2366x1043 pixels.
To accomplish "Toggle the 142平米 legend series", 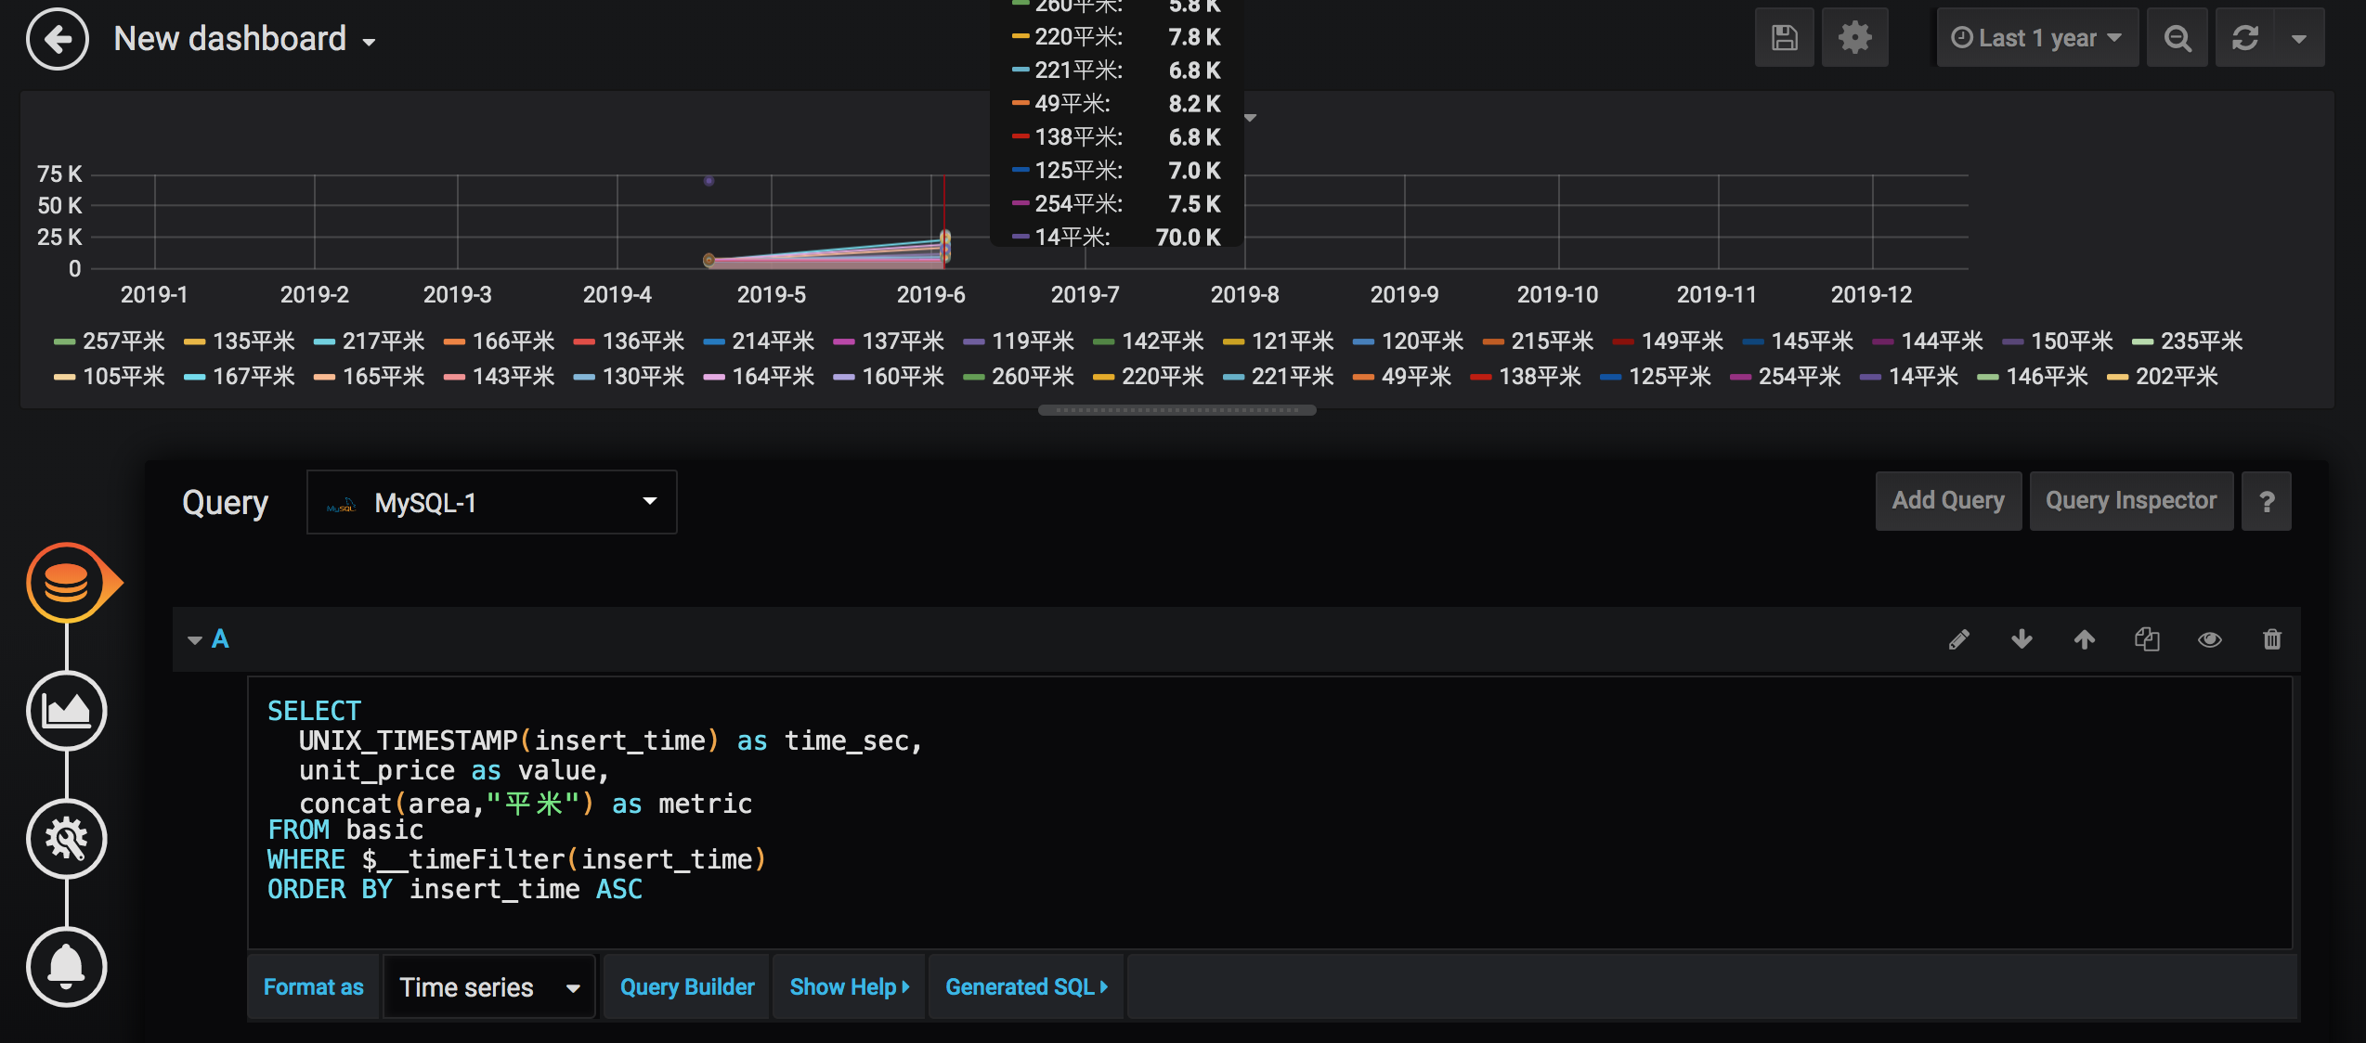I will click(1163, 341).
